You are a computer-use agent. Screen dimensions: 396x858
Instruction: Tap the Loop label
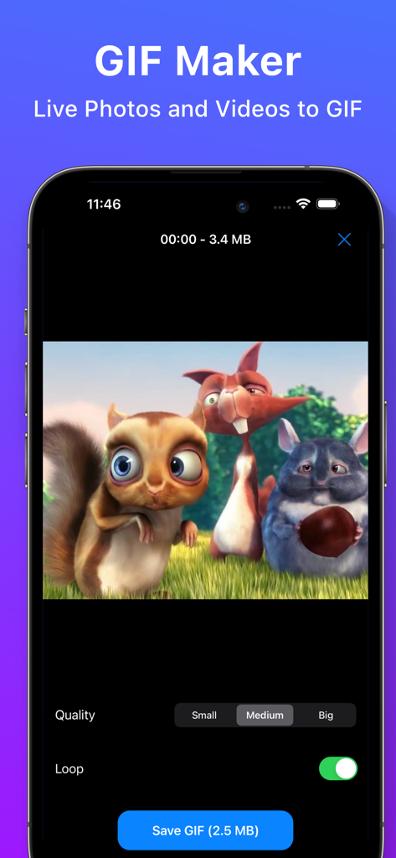(69, 769)
